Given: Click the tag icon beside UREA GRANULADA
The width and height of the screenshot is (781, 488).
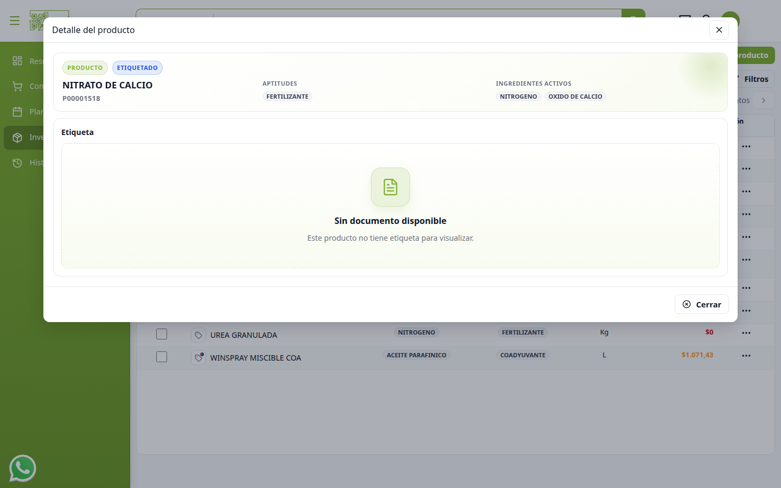Looking at the screenshot, I should pos(199,335).
